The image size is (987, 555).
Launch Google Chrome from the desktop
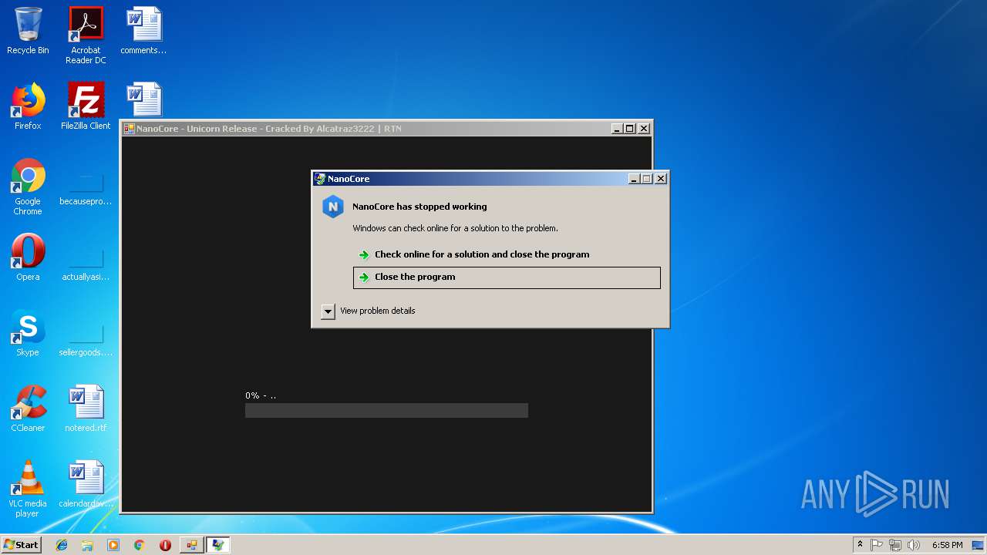(x=28, y=187)
